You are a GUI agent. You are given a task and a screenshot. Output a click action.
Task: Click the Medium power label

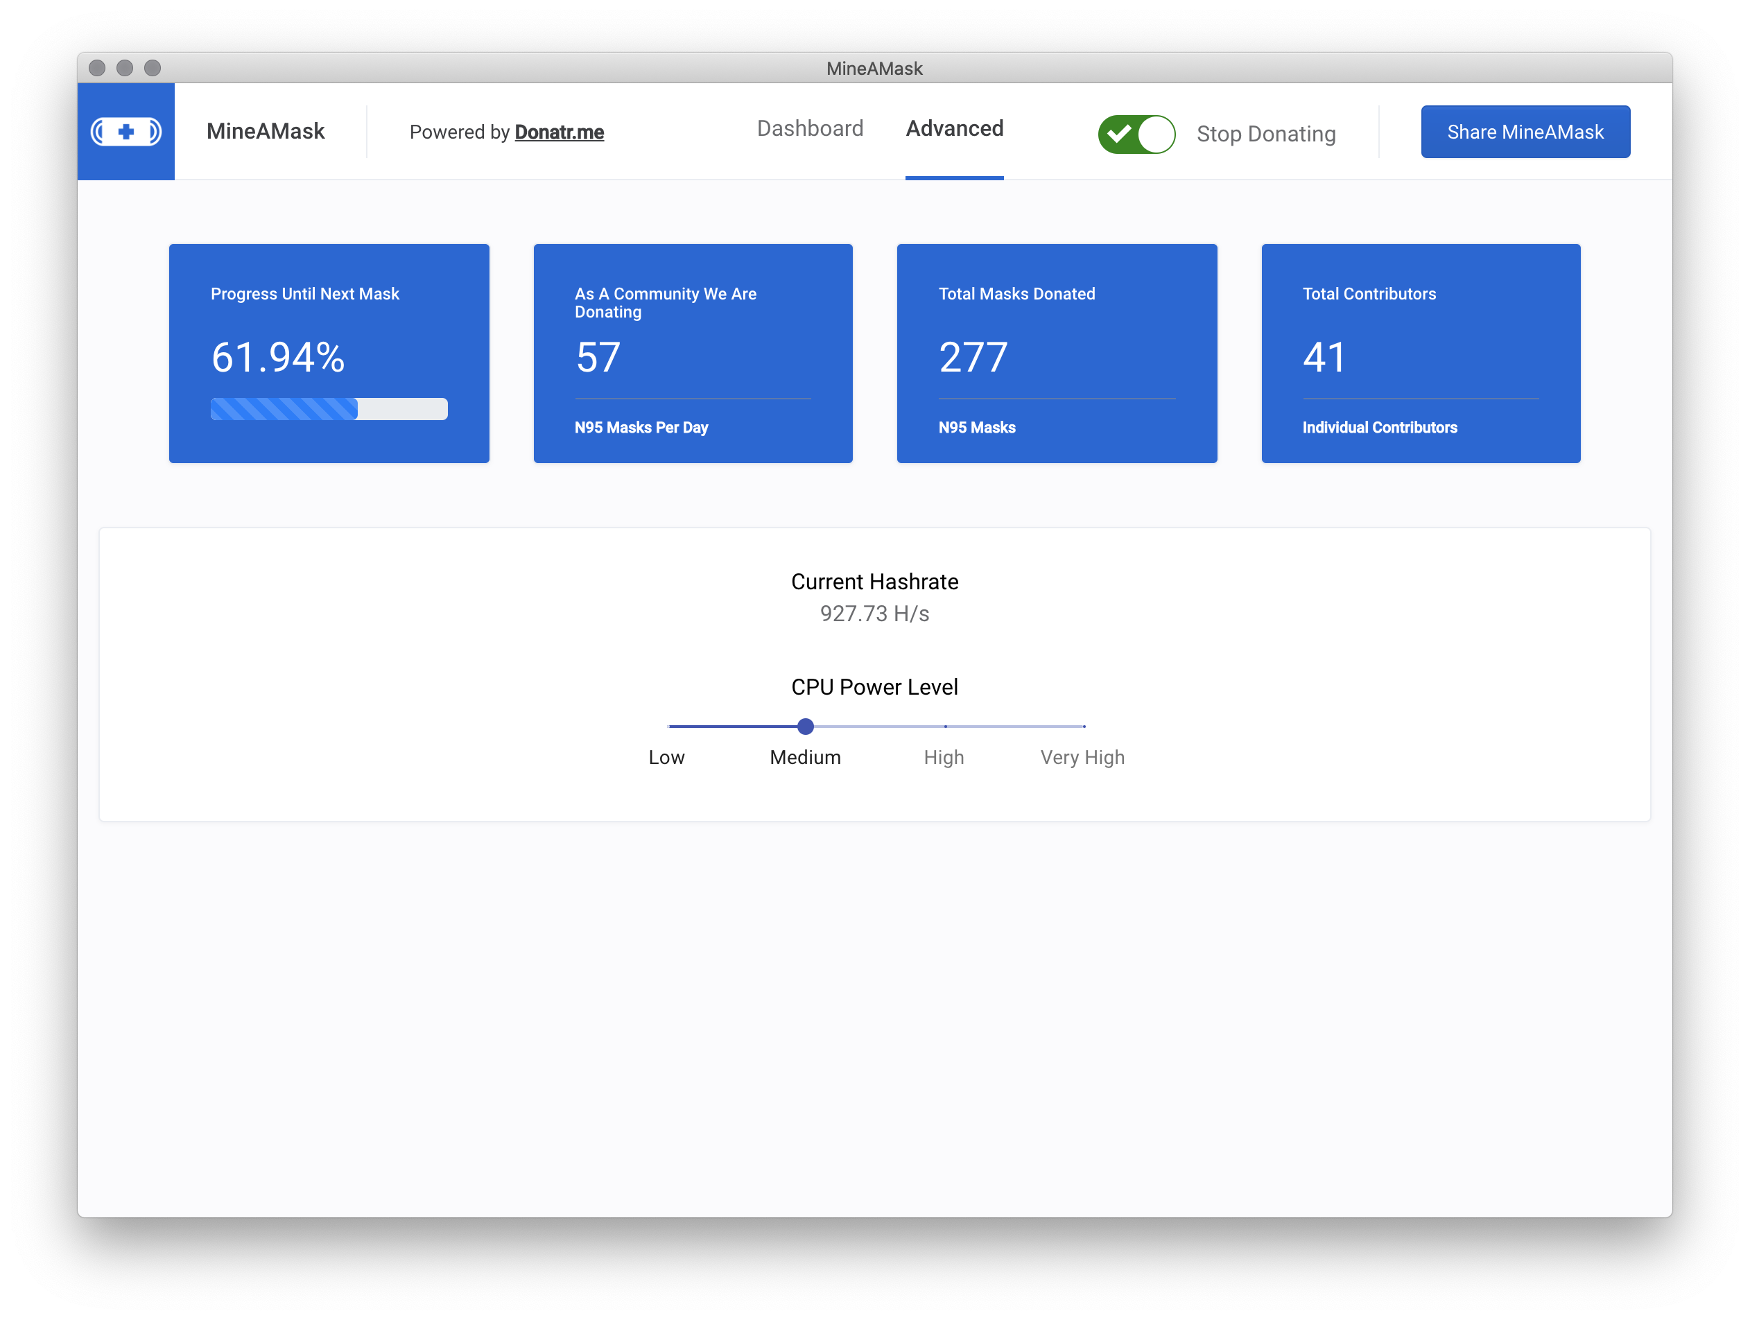(x=804, y=758)
